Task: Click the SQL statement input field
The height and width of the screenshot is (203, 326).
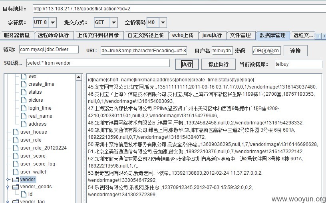Action: click(x=98, y=63)
